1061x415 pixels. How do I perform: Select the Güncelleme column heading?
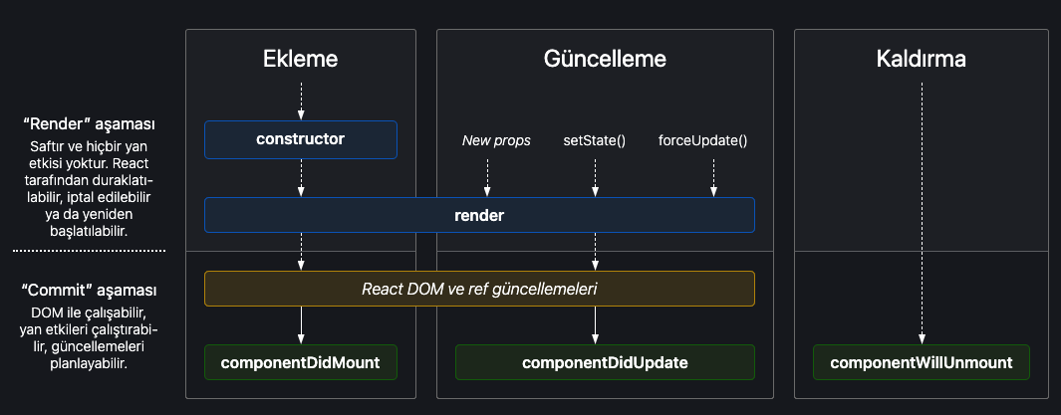605,59
